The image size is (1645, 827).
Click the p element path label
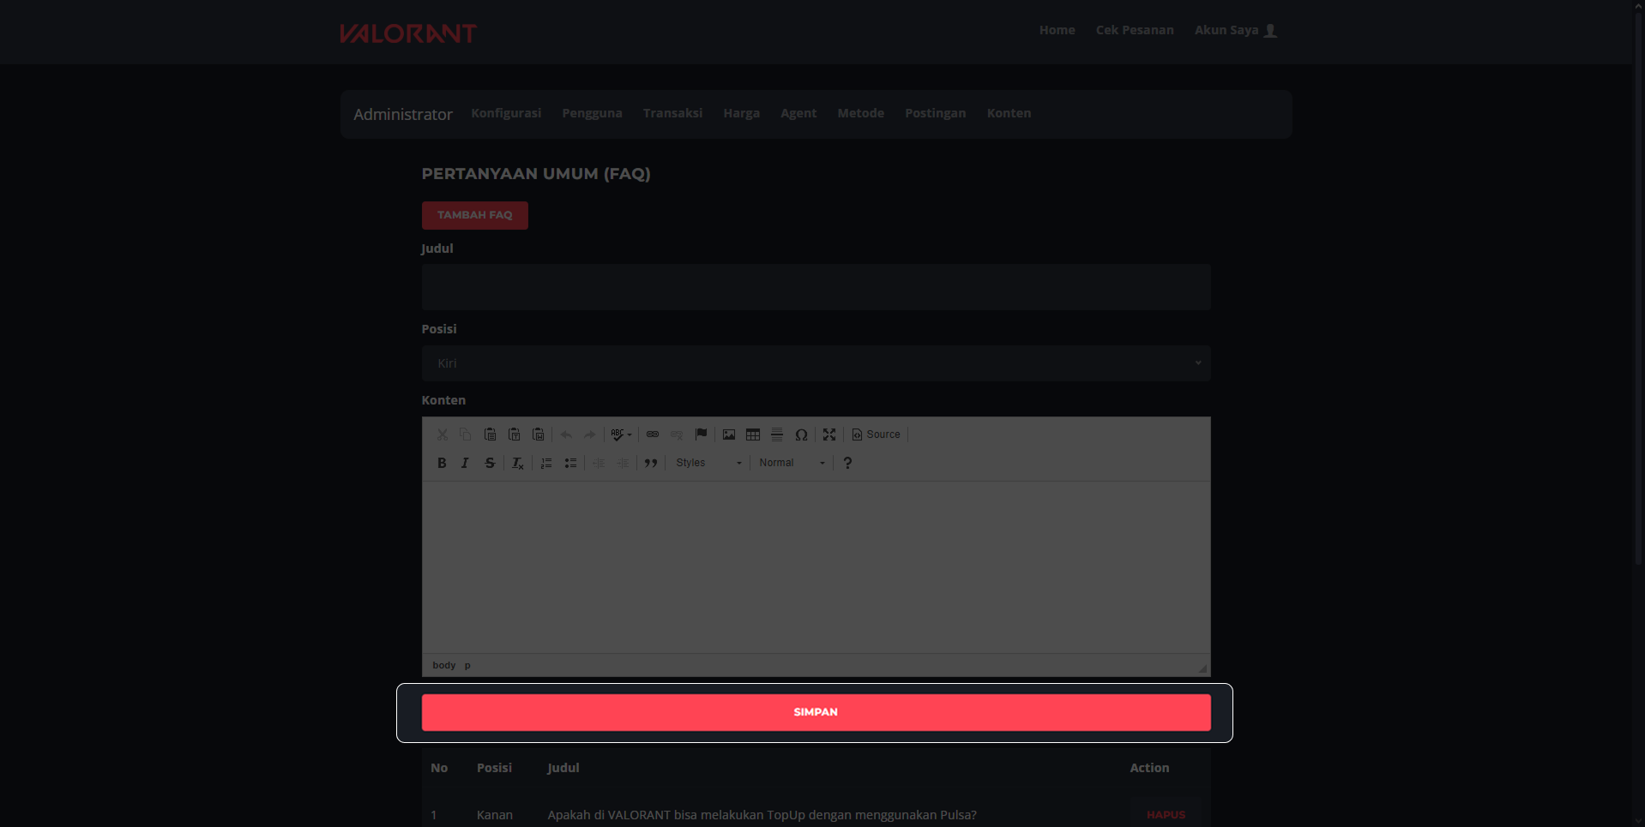click(467, 665)
